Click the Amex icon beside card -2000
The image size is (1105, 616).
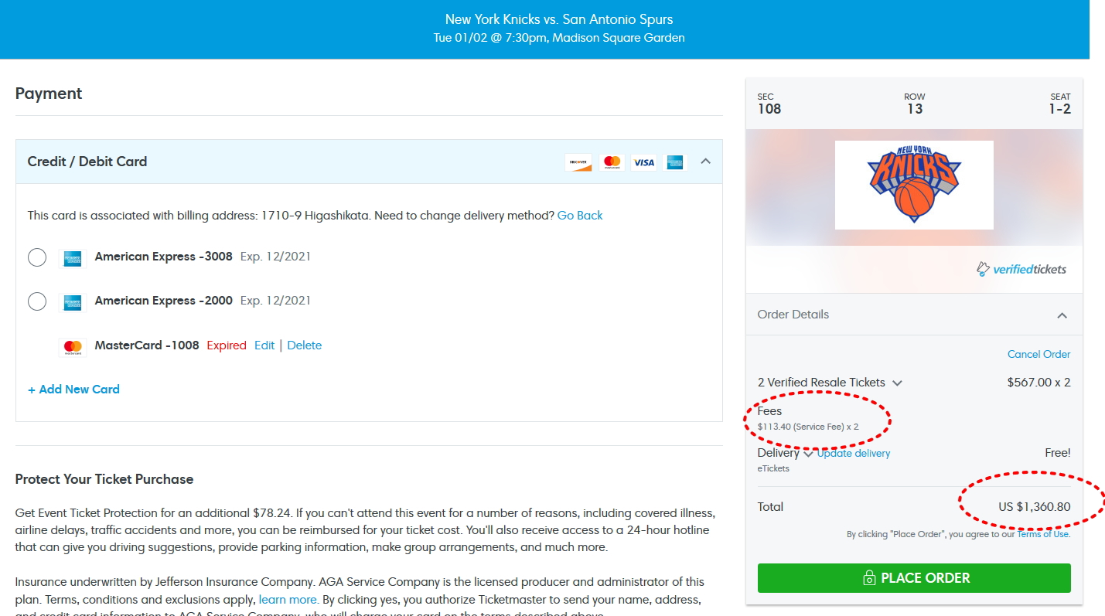pos(73,301)
